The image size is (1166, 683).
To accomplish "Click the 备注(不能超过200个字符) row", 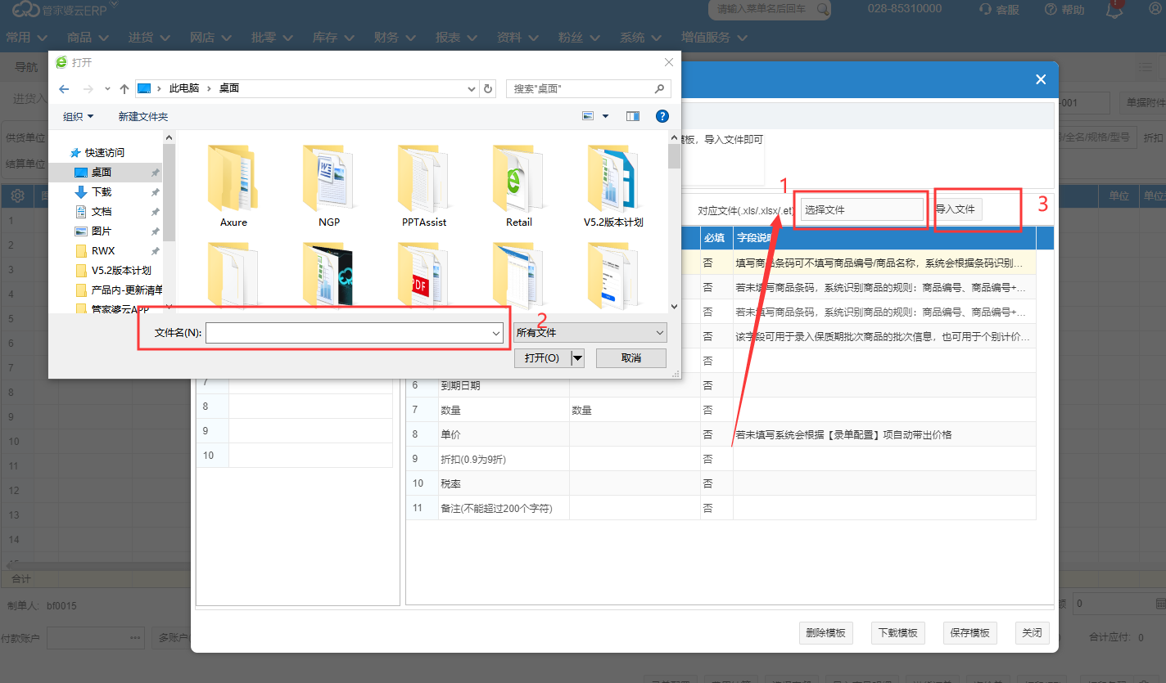I will pyautogui.click(x=721, y=508).
